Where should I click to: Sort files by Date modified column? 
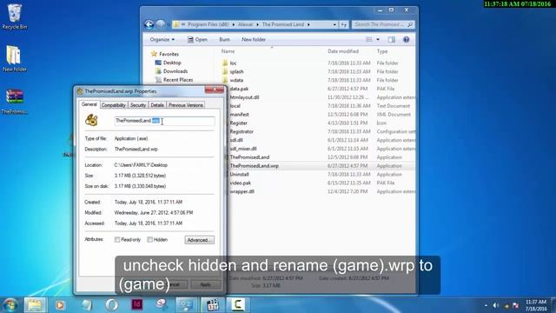coord(343,51)
